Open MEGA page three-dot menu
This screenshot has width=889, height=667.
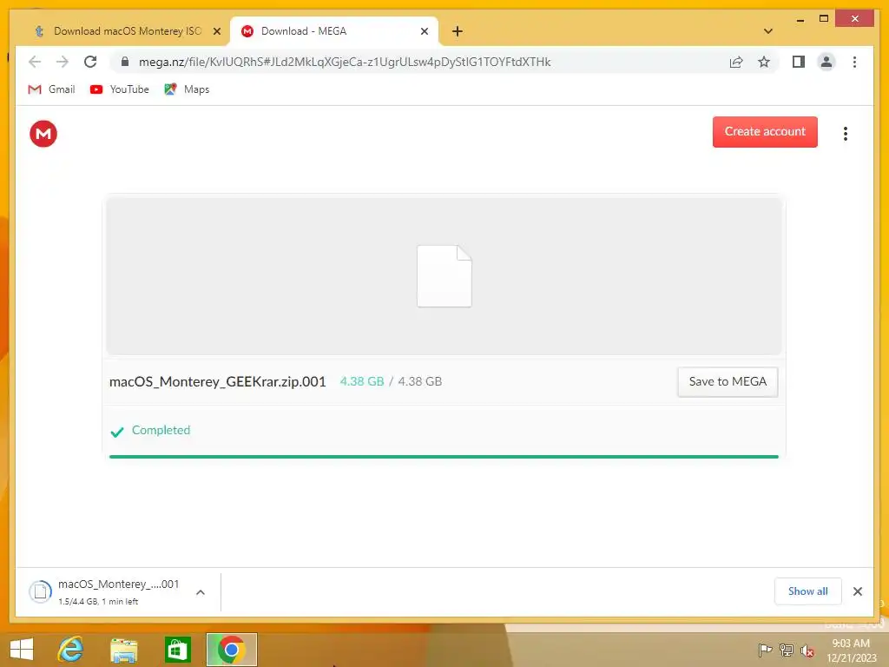[846, 134]
